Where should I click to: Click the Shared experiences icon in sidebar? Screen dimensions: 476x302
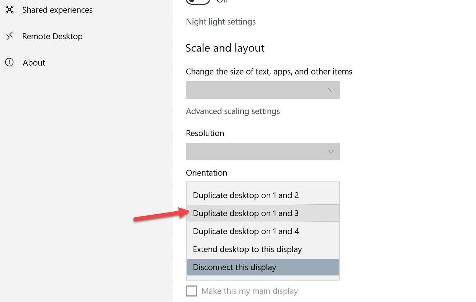10,10
